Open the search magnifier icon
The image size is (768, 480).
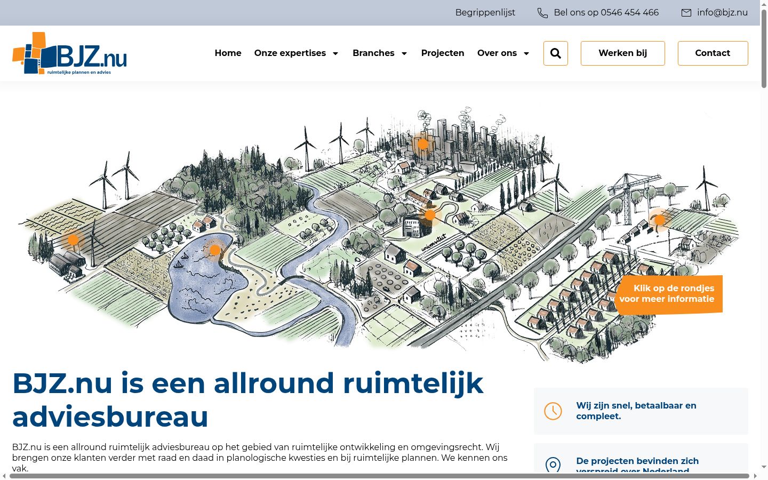coord(556,53)
